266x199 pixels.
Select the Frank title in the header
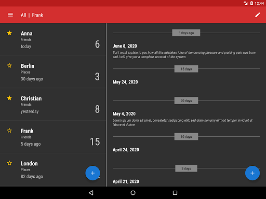37,15
